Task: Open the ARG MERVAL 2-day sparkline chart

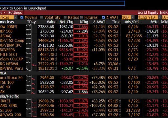Action: pyautogui.click(x=31, y=64)
